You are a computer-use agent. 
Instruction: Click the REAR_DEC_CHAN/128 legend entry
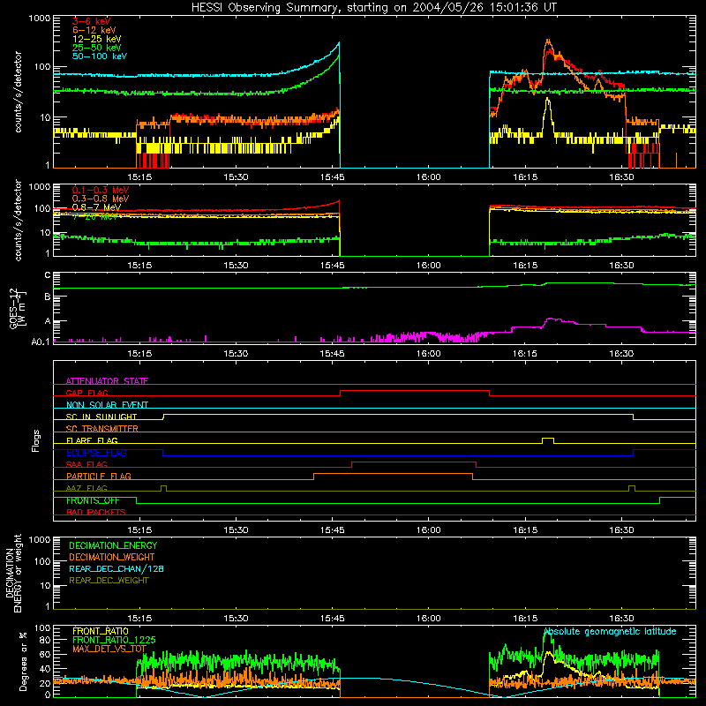(x=116, y=568)
